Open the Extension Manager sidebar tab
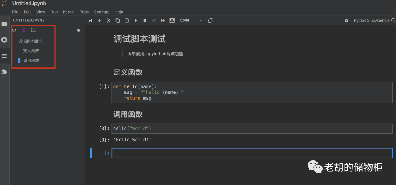 [4, 72]
